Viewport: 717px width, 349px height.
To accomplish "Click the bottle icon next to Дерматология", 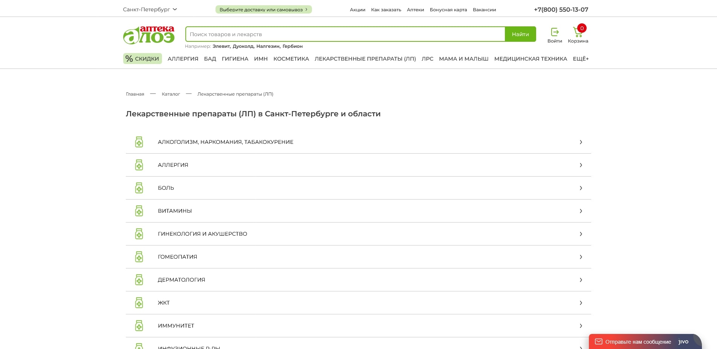I will [x=139, y=280].
